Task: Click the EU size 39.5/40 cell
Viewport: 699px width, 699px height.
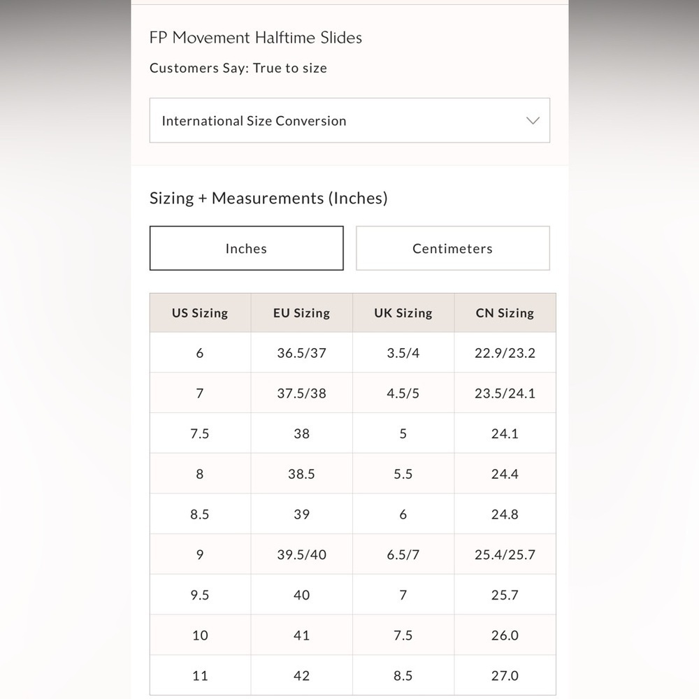Action: click(x=301, y=554)
